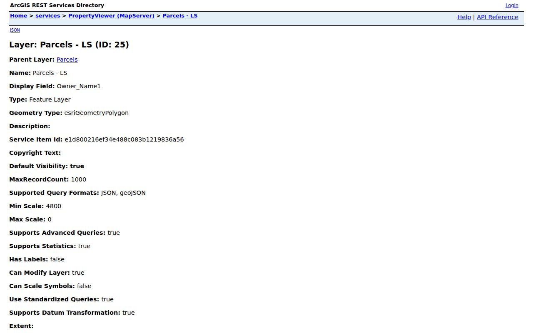This screenshot has width=533, height=333.
Task: Click the Name value Parcels - LS
Action: point(50,73)
